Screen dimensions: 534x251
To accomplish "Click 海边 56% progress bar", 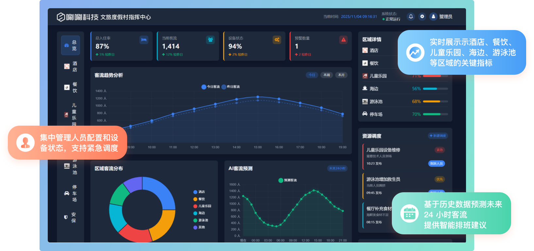I will pos(435,89).
